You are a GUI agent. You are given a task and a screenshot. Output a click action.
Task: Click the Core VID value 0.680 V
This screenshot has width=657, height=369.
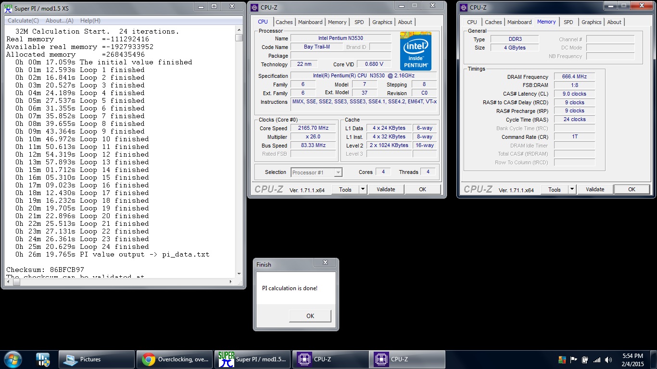(374, 64)
